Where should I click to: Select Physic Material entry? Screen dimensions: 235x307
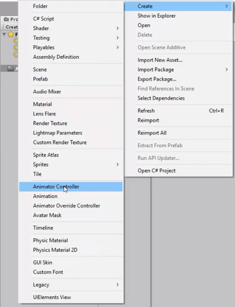coord(71,240)
